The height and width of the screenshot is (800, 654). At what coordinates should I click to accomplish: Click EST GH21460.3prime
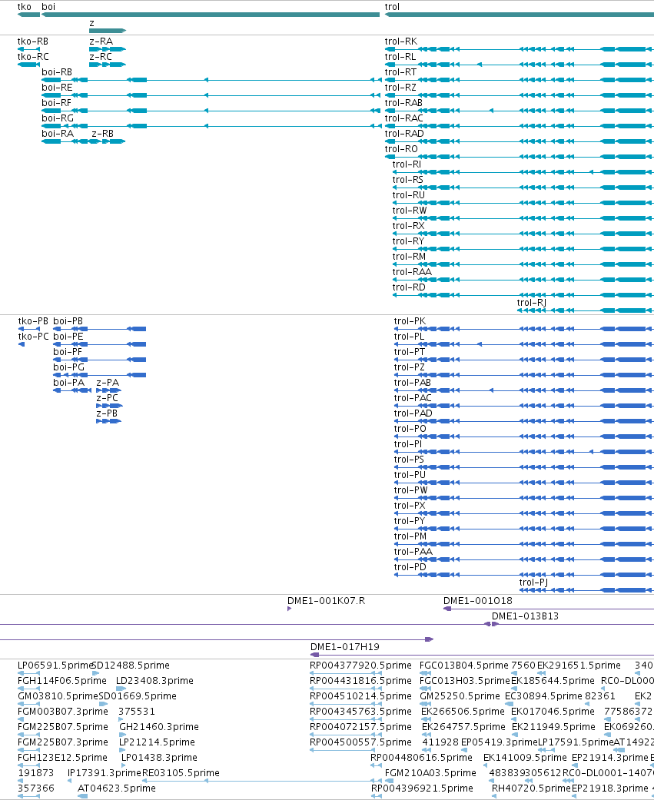159,726
